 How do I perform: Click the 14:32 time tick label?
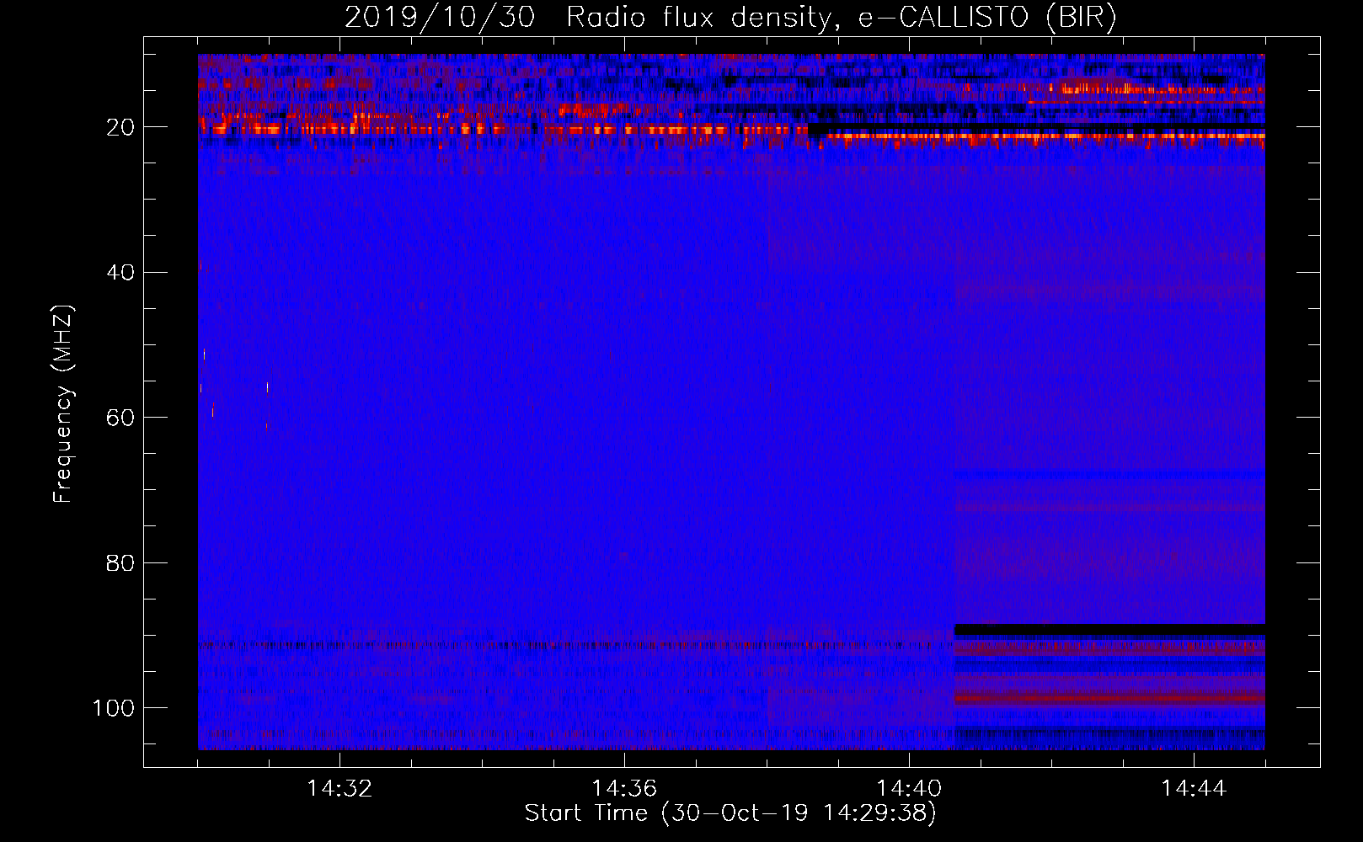coord(339,789)
